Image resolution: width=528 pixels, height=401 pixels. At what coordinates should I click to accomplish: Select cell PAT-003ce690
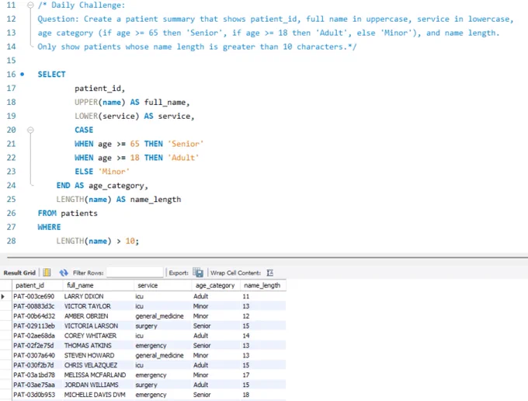[33, 296]
